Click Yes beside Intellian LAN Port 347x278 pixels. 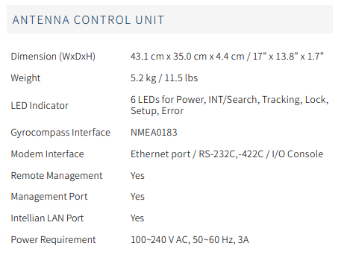pyautogui.click(x=137, y=218)
